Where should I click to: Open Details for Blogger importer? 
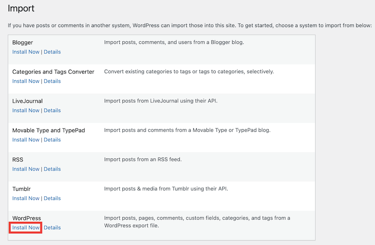tap(52, 52)
